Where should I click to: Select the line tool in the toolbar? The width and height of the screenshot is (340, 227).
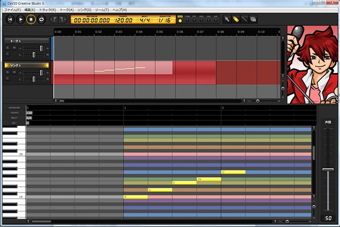(244, 19)
